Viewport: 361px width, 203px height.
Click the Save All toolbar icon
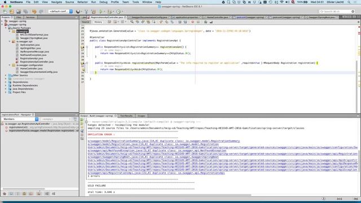pyautogui.click(x=25, y=11)
